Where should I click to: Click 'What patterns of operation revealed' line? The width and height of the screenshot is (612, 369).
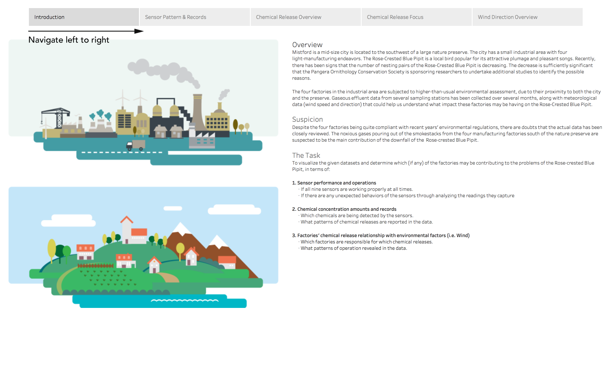(x=353, y=248)
